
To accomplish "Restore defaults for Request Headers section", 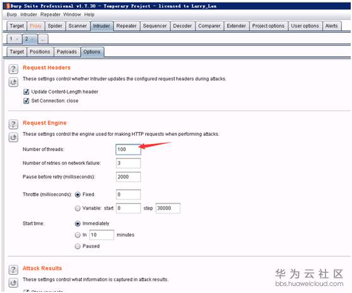I will pos(13,82).
